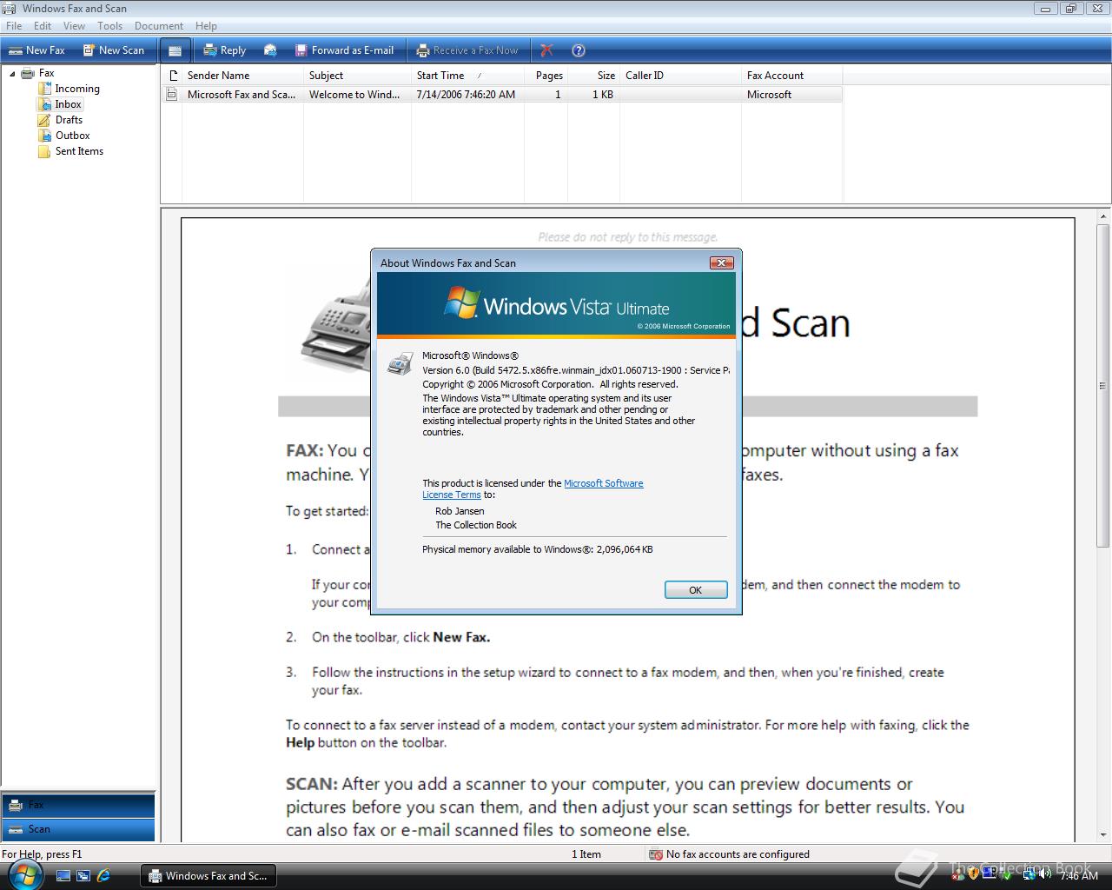Screen dimensions: 1112x890
Task: Open the Outbox folder
Action: [x=72, y=136]
